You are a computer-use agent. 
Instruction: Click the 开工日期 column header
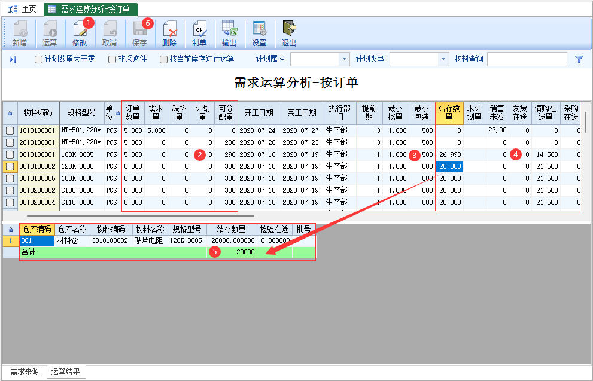(x=259, y=113)
